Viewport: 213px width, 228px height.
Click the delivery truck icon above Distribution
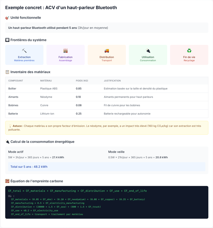tap(107, 51)
